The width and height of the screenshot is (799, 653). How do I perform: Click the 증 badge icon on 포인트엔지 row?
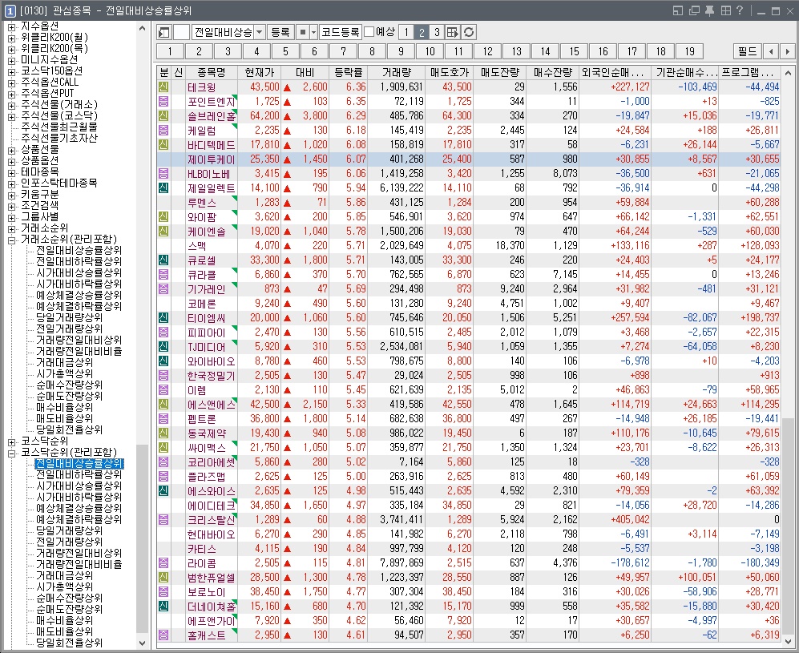163,101
